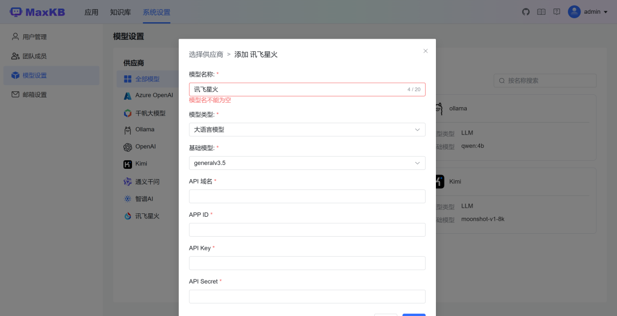Click the OpenAI provider logo icon
The width and height of the screenshot is (617, 316).
pos(127,147)
